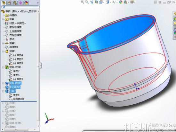Click the feature tree filter field
This screenshot has height=132, width=176.
(20, 7)
